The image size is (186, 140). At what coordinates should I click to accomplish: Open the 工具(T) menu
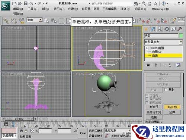[x=32, y=9]
